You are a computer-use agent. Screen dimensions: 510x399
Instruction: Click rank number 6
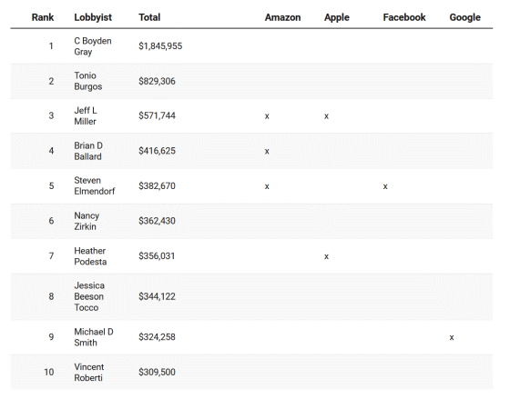51,221
